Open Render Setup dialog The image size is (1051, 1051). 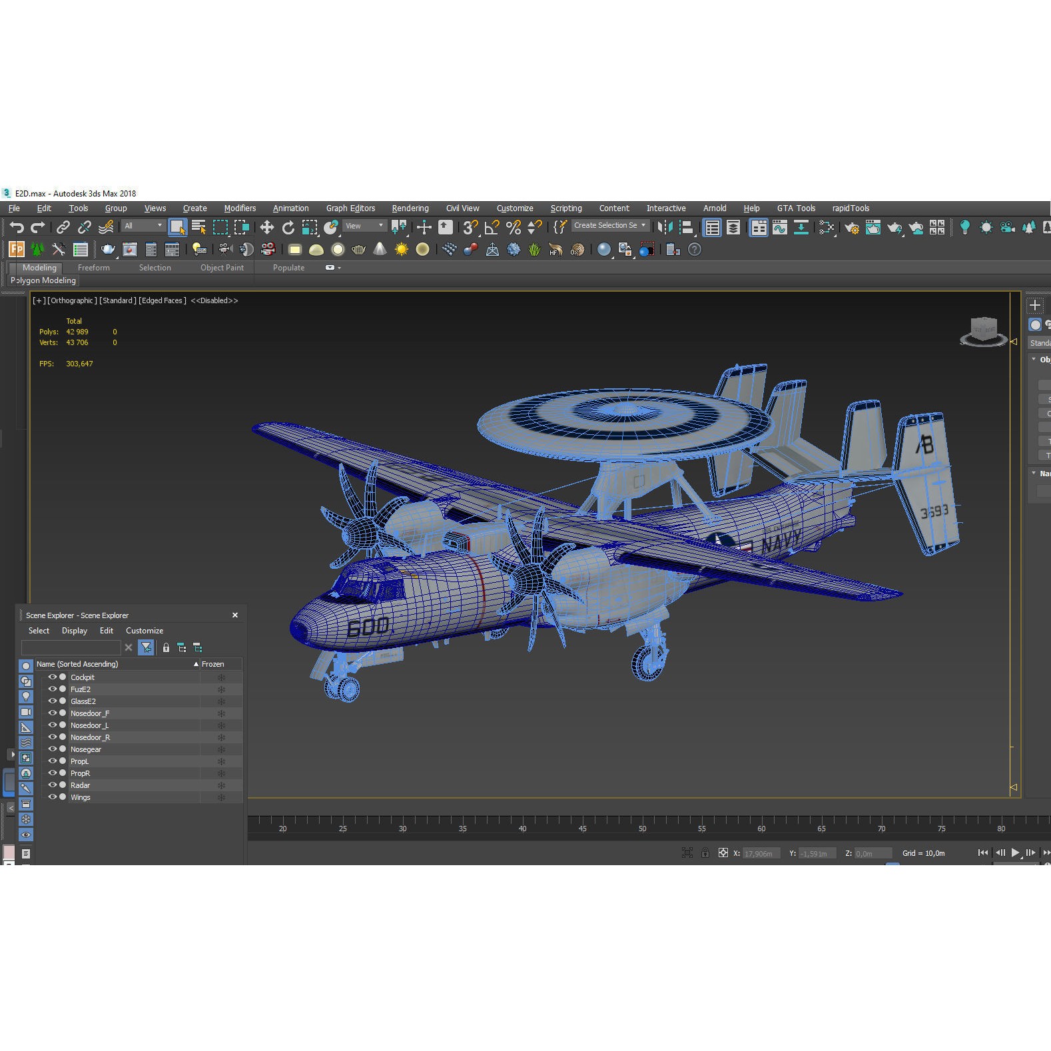tap(852, 228)
